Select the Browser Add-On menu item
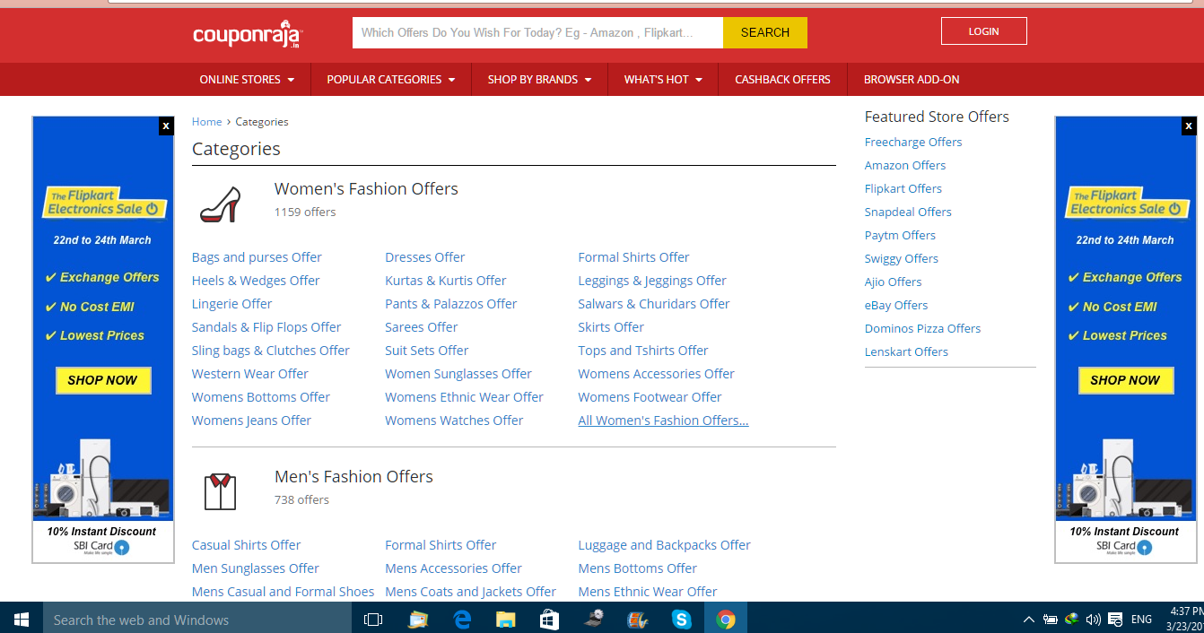Screen dimensions: 1204x633 click(x=912, y=80)
